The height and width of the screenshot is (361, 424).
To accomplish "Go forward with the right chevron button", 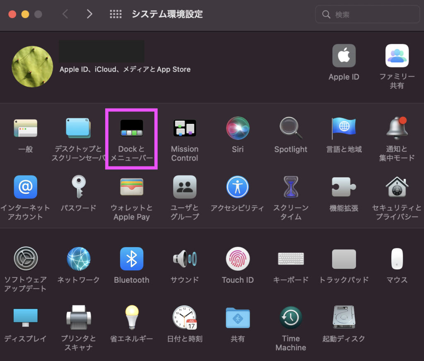I will tap(89, 14).
